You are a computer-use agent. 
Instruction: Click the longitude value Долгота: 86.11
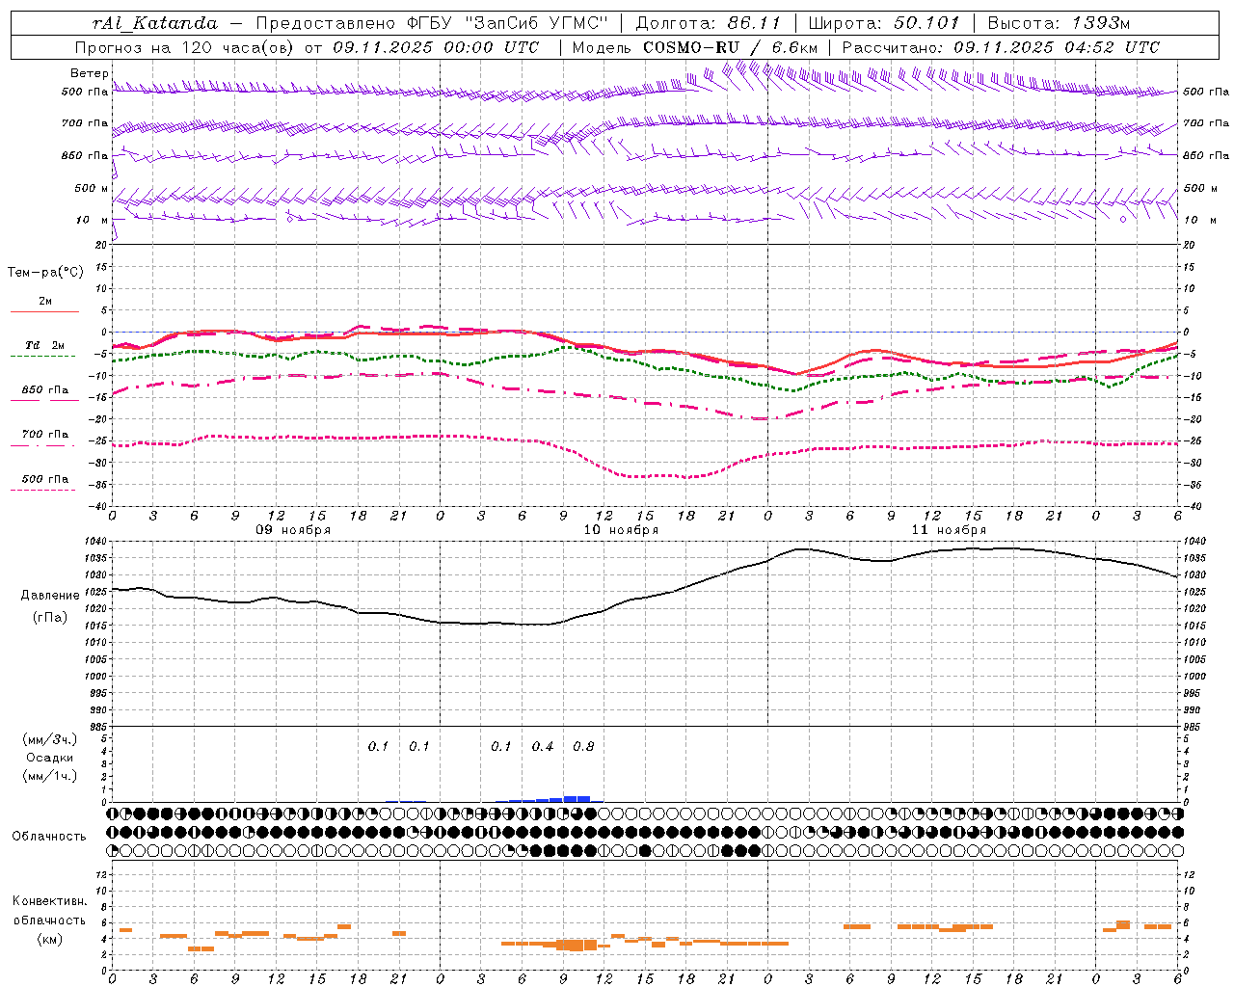(708, 23)
